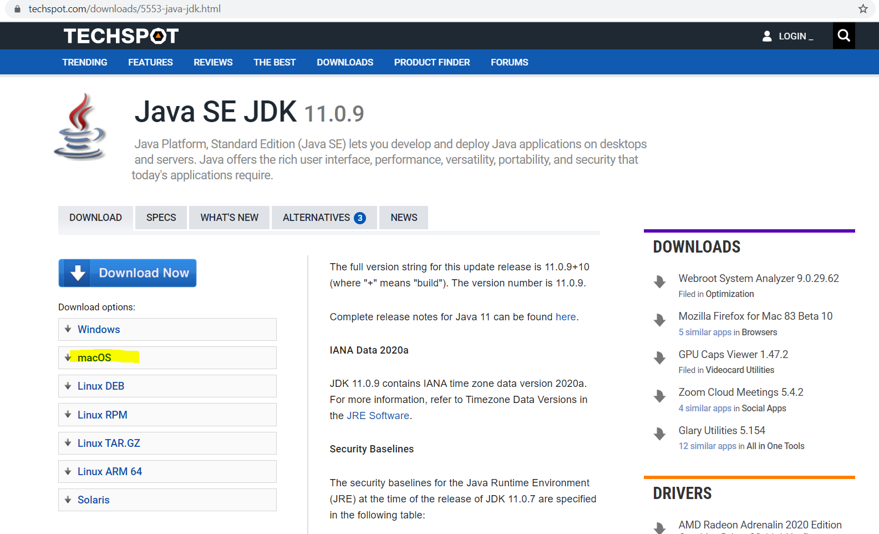Open Webroot System Analyzer 9.0.29.62 download

[759, 278]
